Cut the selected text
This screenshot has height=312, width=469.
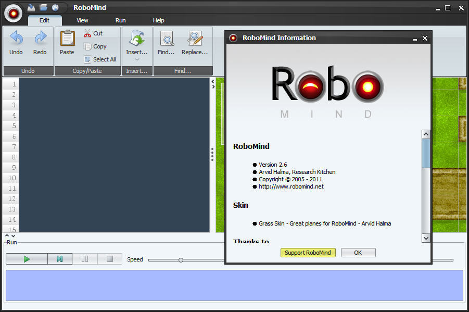point(93,33)
